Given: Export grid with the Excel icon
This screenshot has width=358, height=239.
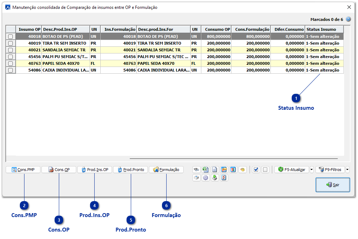Looking at the screenshot, I should click(x=206, y=170).
